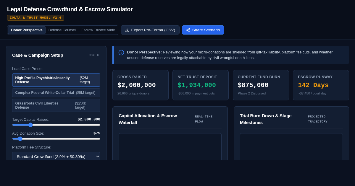The width and height of the screenshot is (355, 186).
Task: Click the Phase 2 Disbursed text
Action: click(x=252, y=93)
